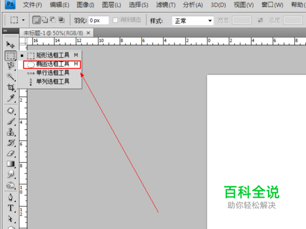This screenshot has height=229, width=306.
Task: Choose Intersect with Selection mode button
Action: point(61,20)
